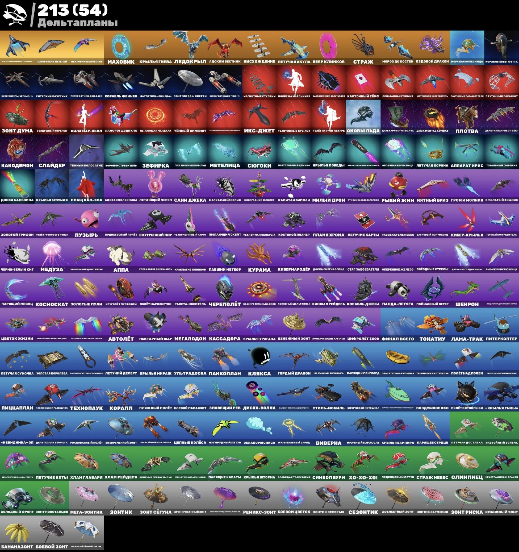Open the ОКОВЫ ЛЬДА glider thumbnail
519x552 pixels.
(x=363, y=117)
